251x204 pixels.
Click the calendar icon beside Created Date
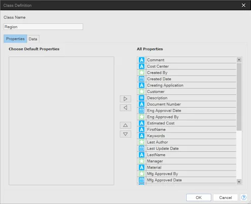point(141,79)
